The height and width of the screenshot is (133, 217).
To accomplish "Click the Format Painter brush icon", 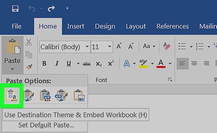I will point(29,67).
